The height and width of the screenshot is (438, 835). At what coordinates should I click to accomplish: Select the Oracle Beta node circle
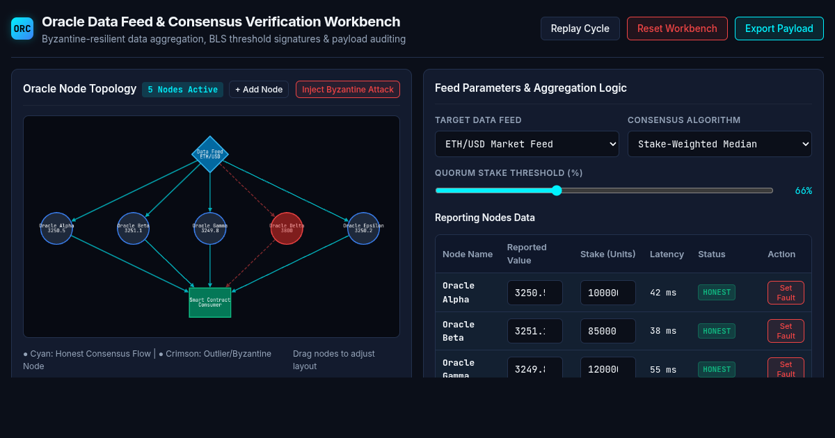(x=133, y=228)
